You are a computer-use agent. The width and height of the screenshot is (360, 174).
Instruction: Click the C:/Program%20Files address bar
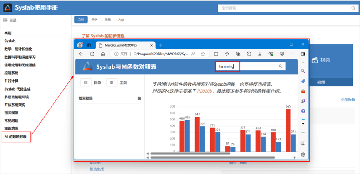point(161,54)
